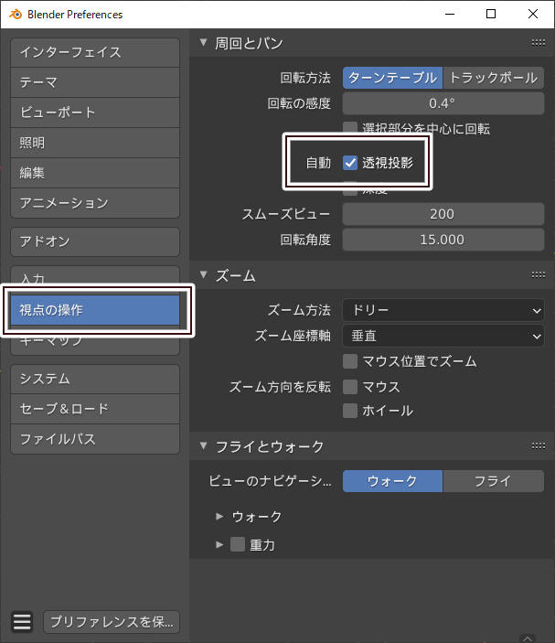The image size is (555, 643).
Task: Open the 編集 preferences tab
Action: pos(95,173)
